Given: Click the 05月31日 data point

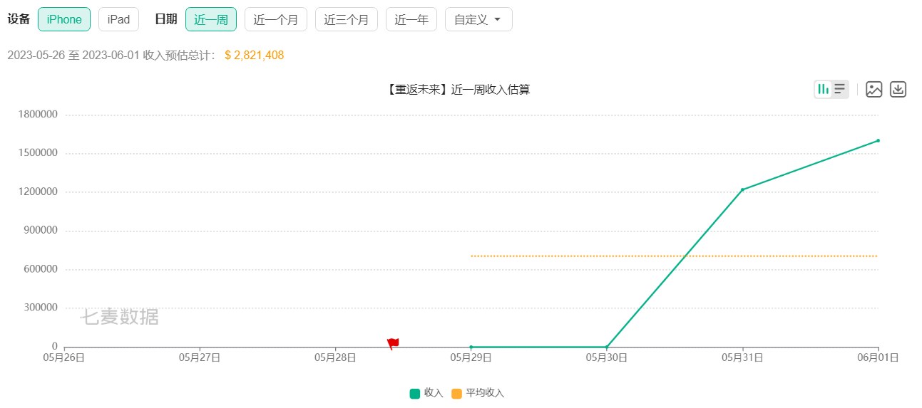Looking at the screenshot, I should coord(742,189).
